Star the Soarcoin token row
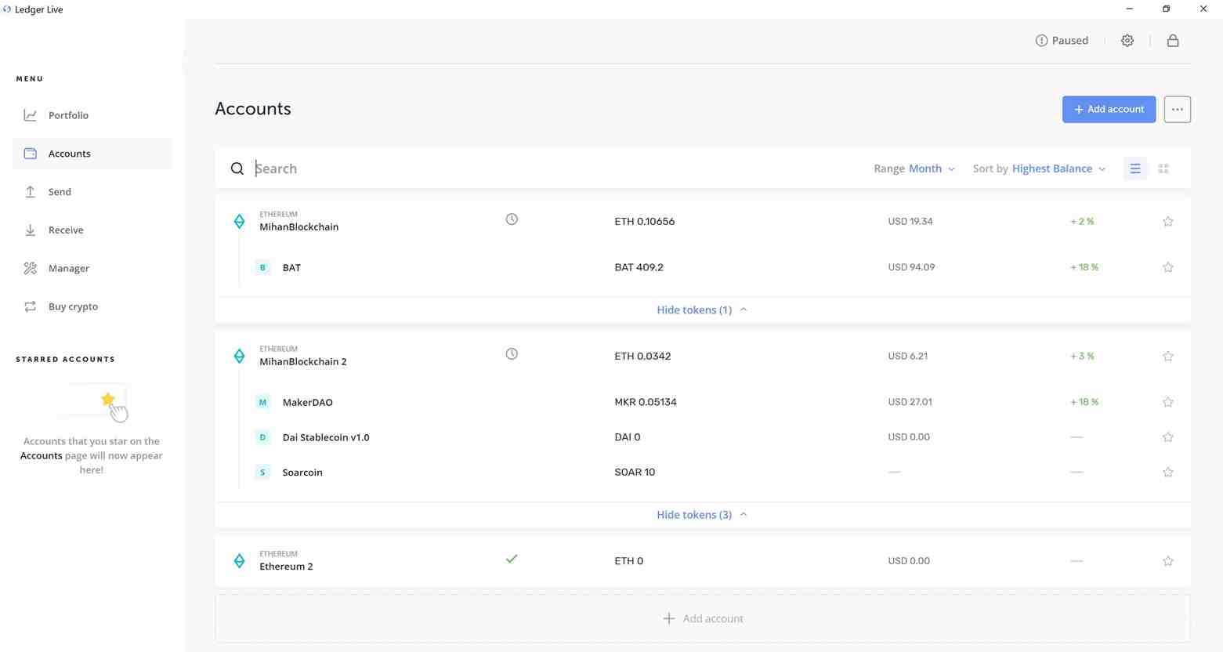This screenshot has height=652, width=1223. [x=1167, y=473]
